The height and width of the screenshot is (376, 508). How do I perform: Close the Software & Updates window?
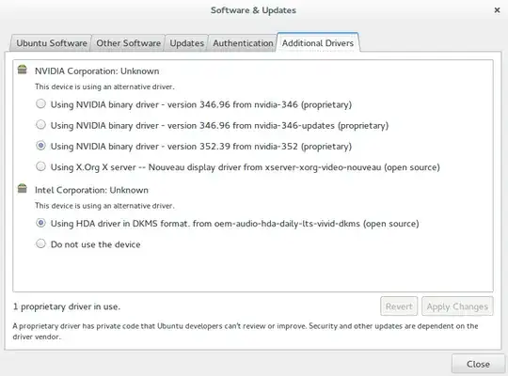click(x=497, y=10)
